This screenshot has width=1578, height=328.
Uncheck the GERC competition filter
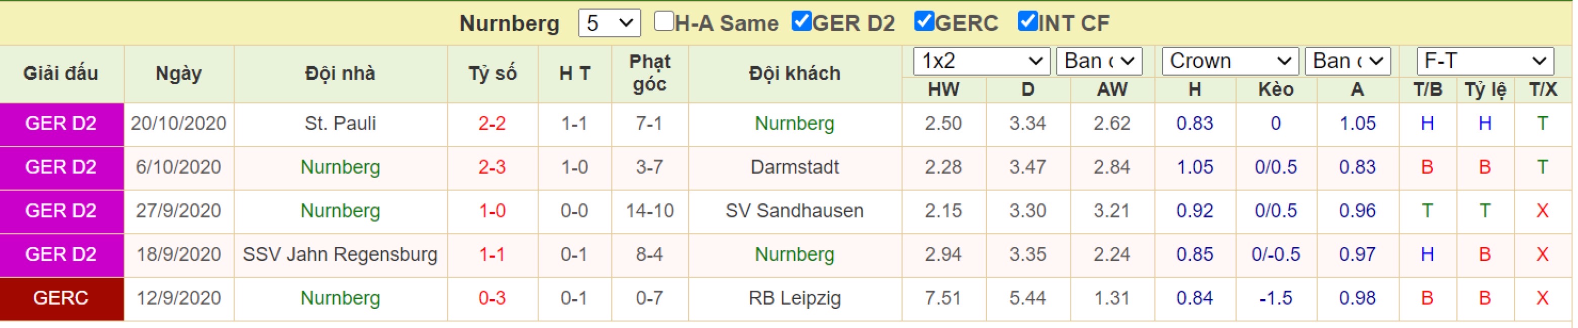(x=924, y=21)
